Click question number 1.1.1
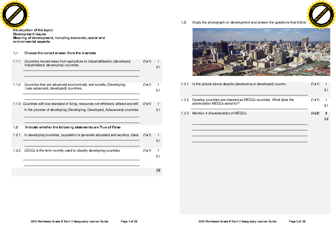 (x=17, y=61)
